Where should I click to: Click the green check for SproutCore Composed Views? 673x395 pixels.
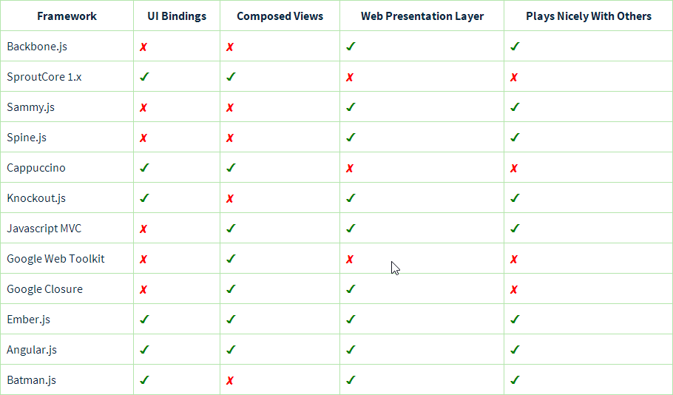[231, 76]
